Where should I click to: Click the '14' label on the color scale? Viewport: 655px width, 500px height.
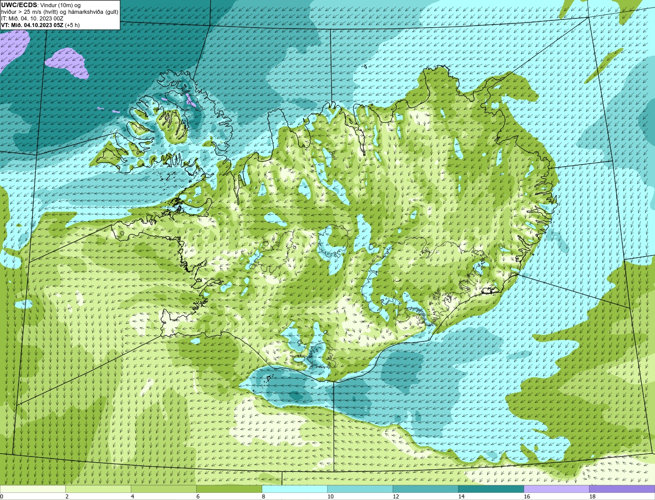coord(462,496)
